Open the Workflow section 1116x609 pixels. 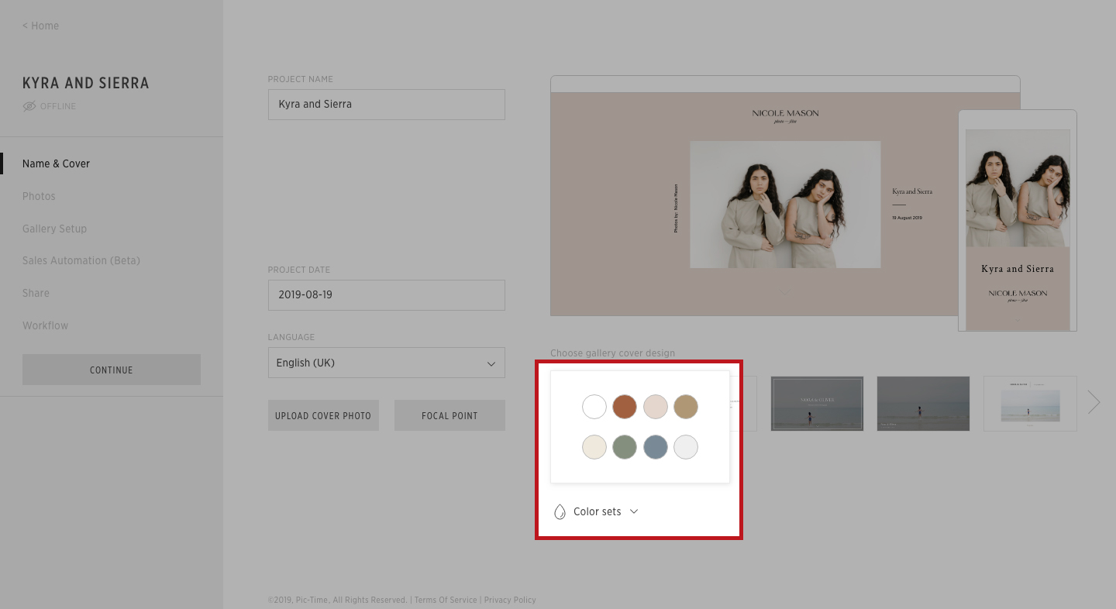coord(45,325)
